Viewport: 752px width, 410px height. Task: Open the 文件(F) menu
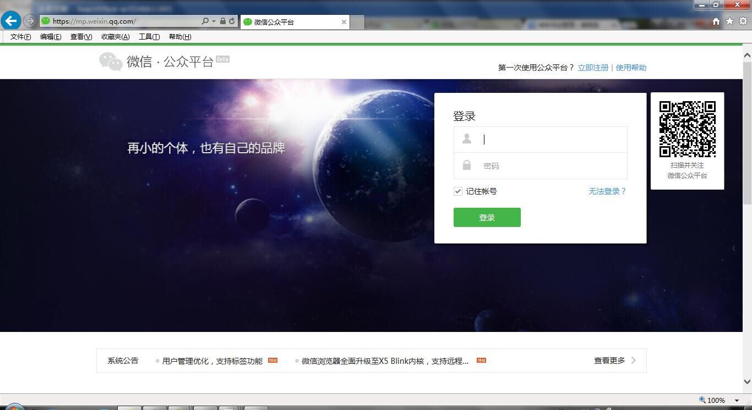[20, 37]
